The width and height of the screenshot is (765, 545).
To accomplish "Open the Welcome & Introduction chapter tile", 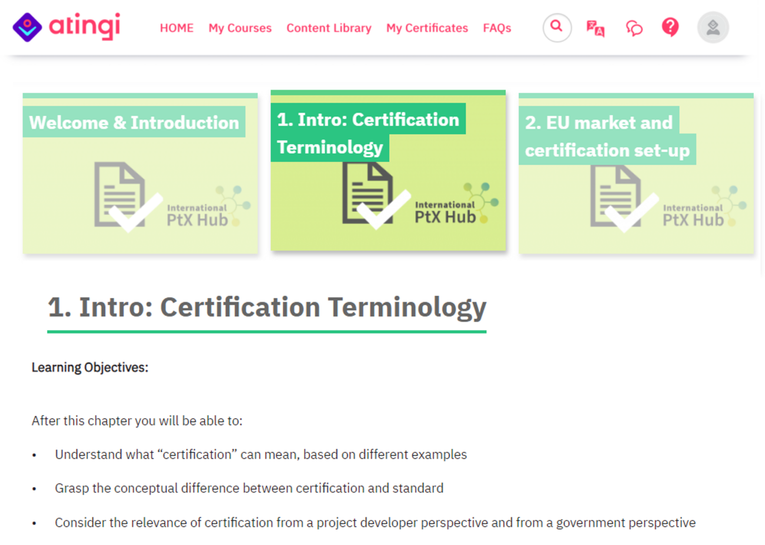I will pos(140,173).
